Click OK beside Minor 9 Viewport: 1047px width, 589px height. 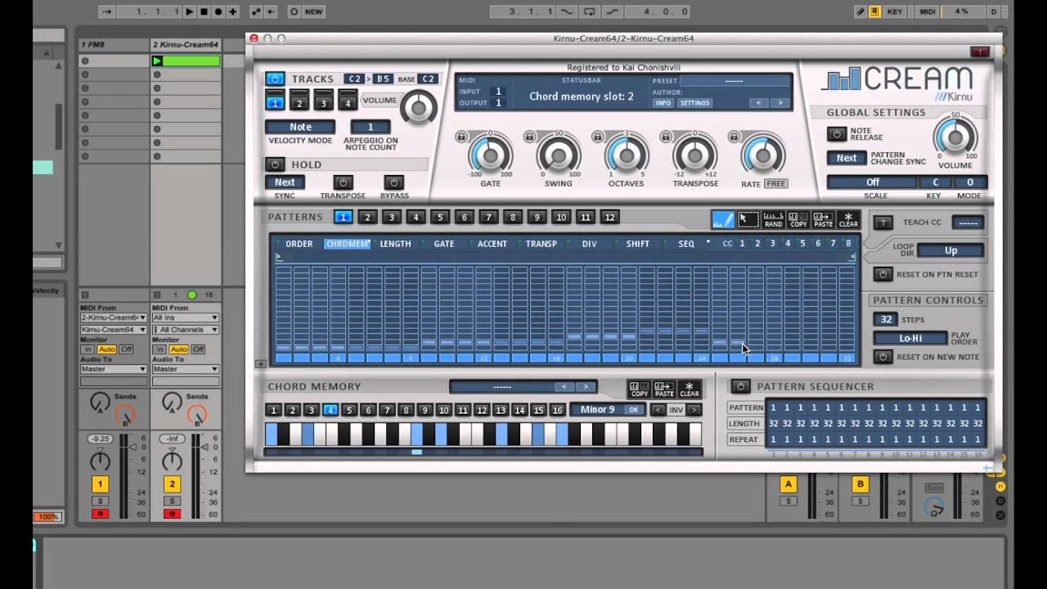(633, 410)
